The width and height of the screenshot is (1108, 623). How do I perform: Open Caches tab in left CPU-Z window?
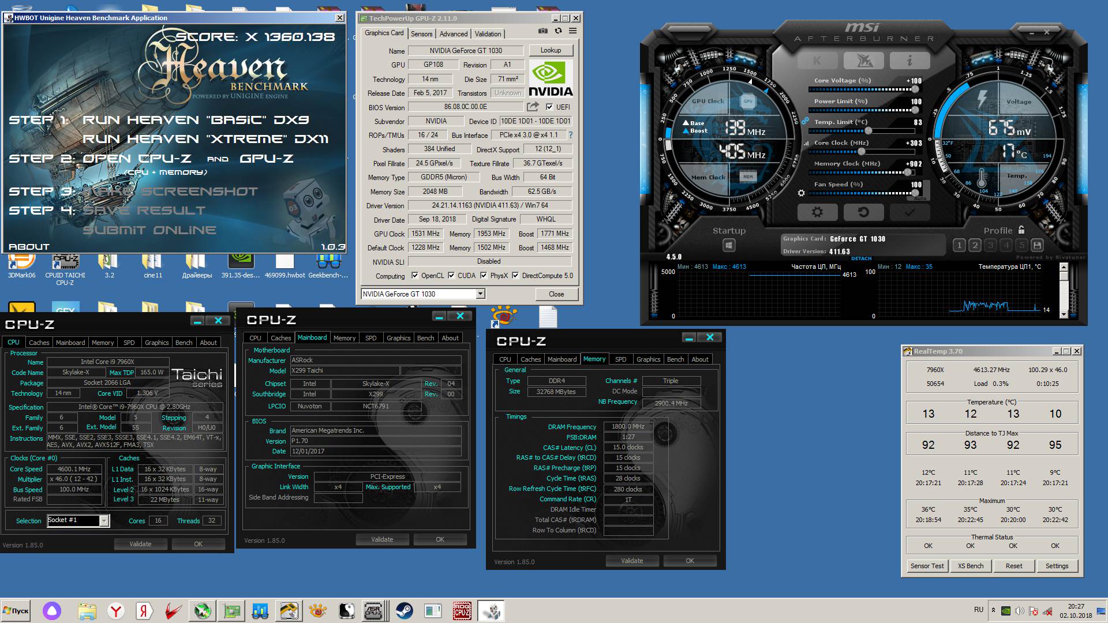[39, 343]
